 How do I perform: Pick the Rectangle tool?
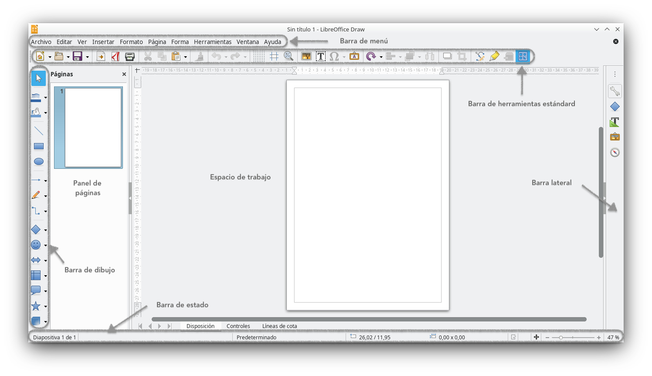38,146
